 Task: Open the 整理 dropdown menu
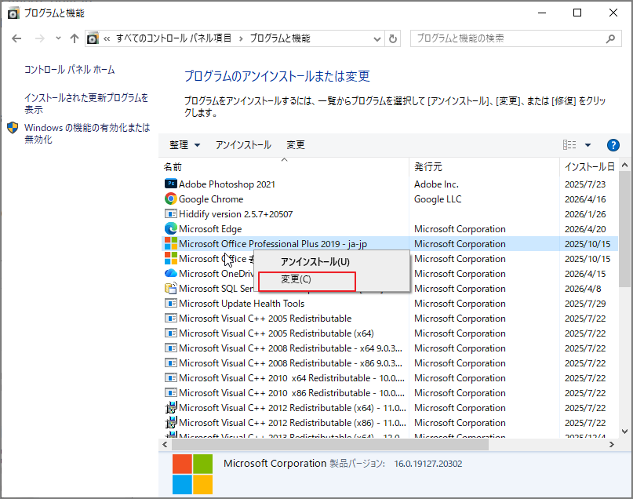pyautogui.click(x=184, y=145)
